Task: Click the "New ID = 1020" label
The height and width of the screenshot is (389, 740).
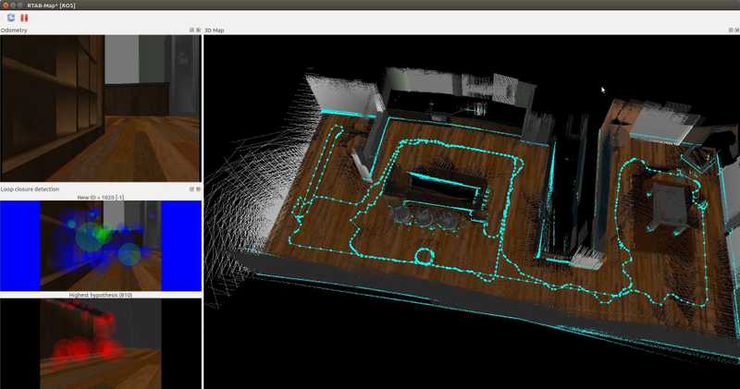Action: 100,197
